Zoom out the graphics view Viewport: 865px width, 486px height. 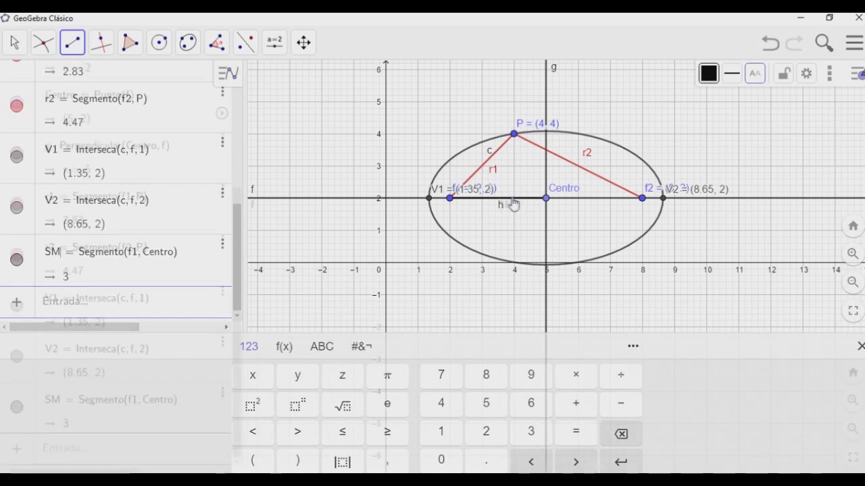pos(853,282)
